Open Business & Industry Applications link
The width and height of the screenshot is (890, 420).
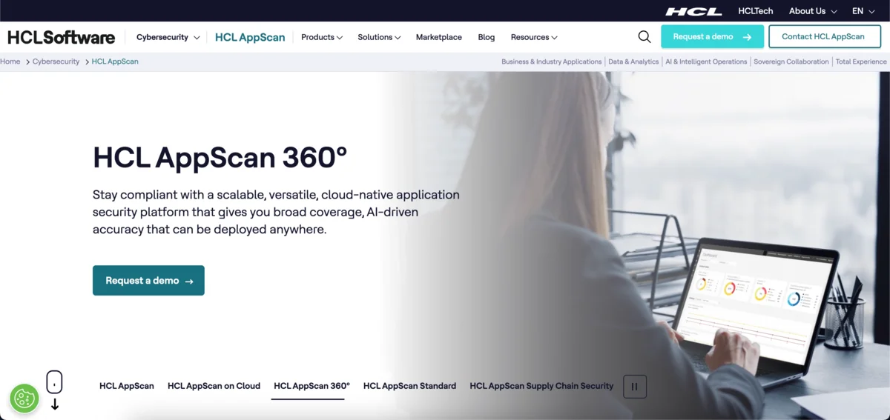(x=552, y=61)
